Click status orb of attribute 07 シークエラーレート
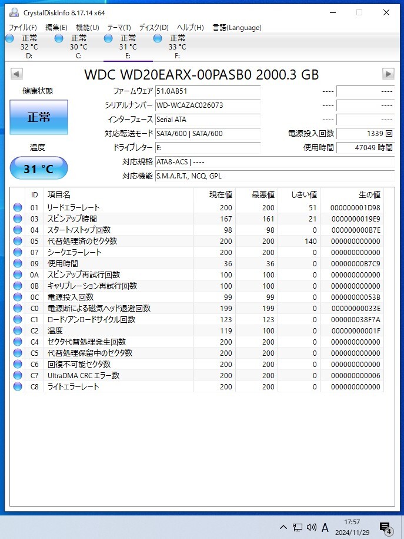 (18, 252)
